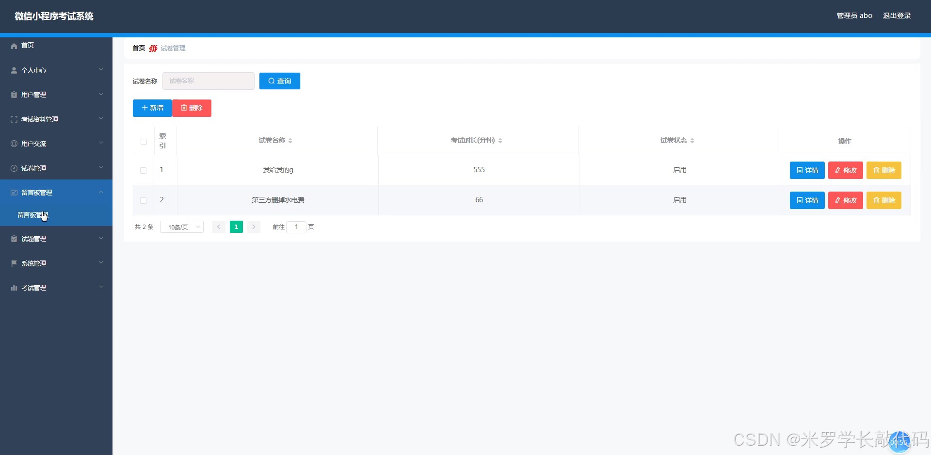The image size is (931, 455).
Task: Select the header select-all checkbox
Action: click(144, 142)
